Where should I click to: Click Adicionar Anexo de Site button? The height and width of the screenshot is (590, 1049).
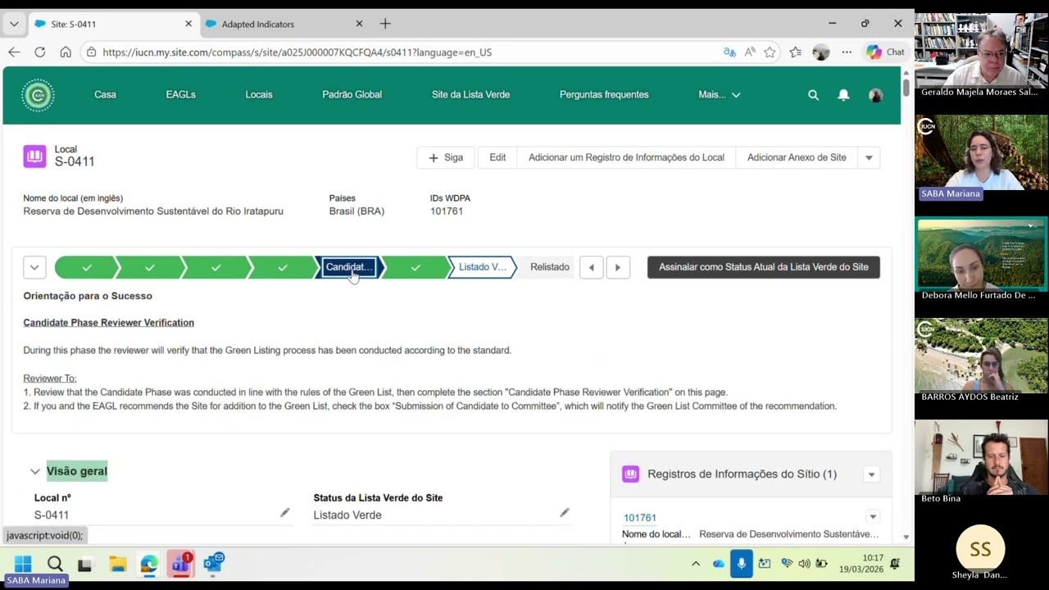(x=797, y=157)
